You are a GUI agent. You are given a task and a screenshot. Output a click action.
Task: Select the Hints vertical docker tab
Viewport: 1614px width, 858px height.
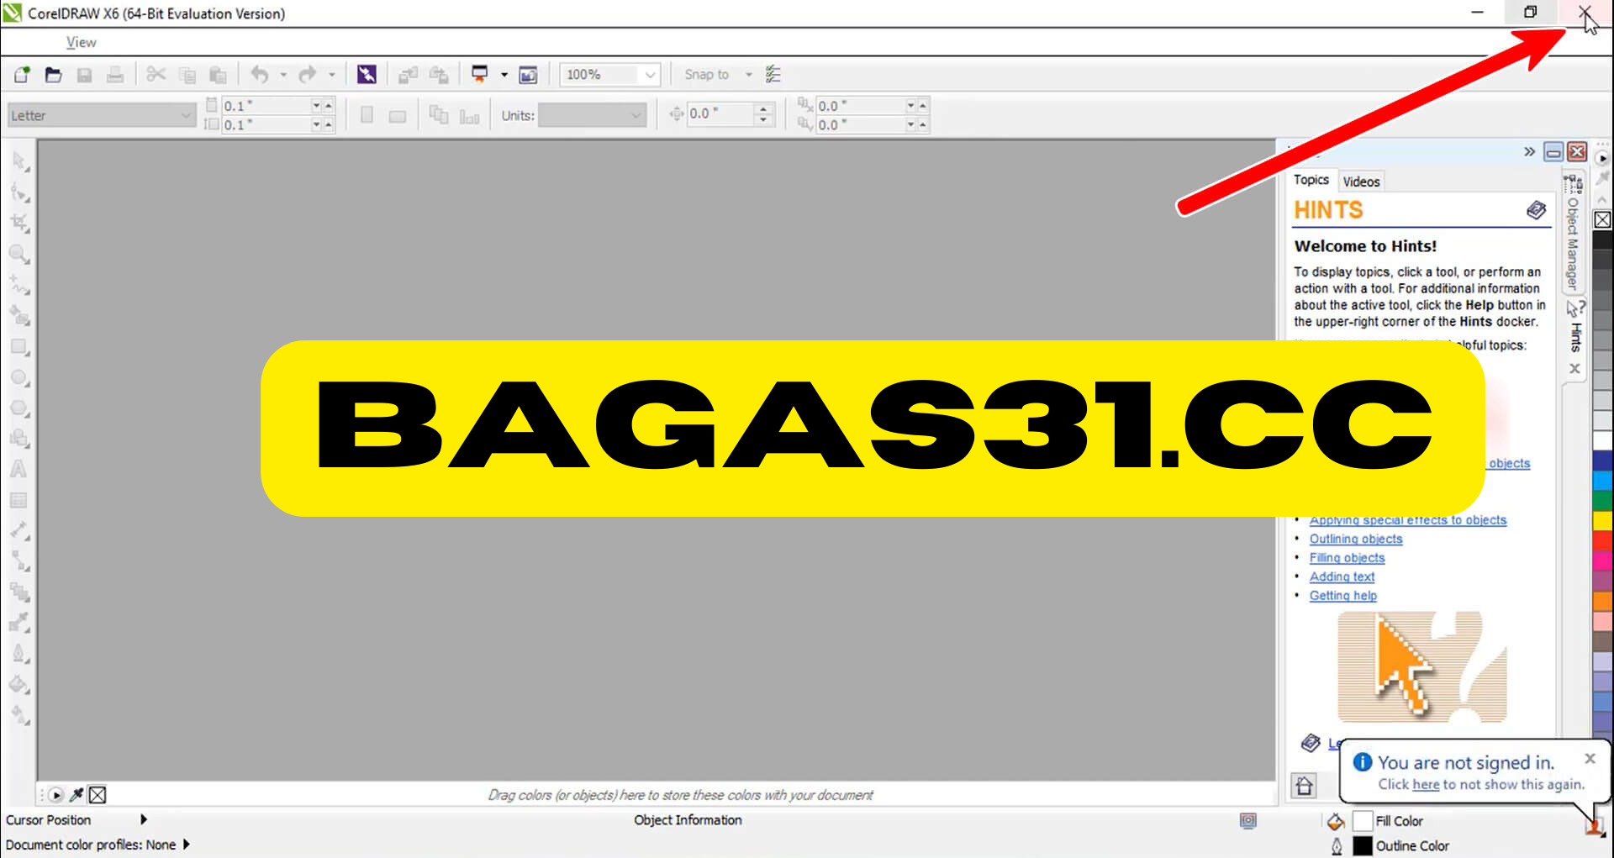1575,328
